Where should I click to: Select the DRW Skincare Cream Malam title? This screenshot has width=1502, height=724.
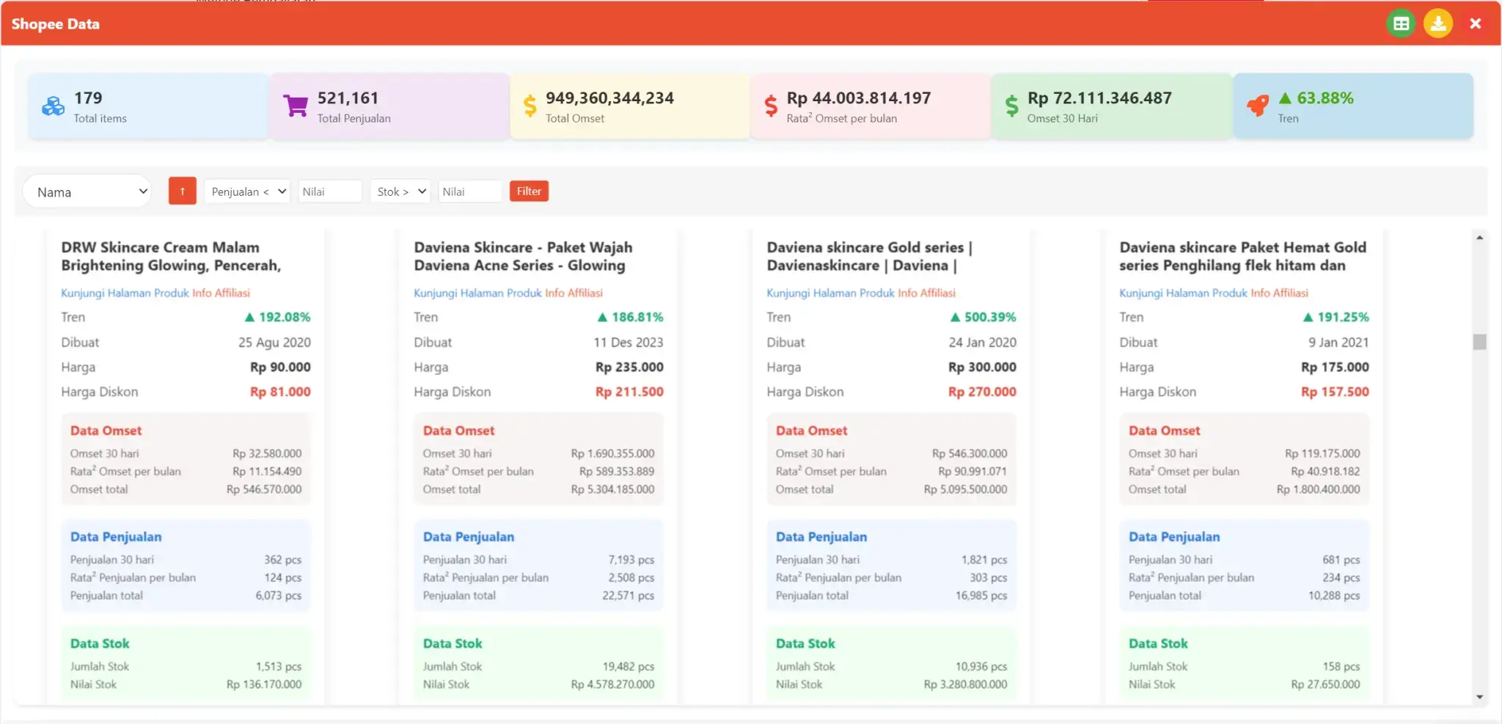click(171, 256)
